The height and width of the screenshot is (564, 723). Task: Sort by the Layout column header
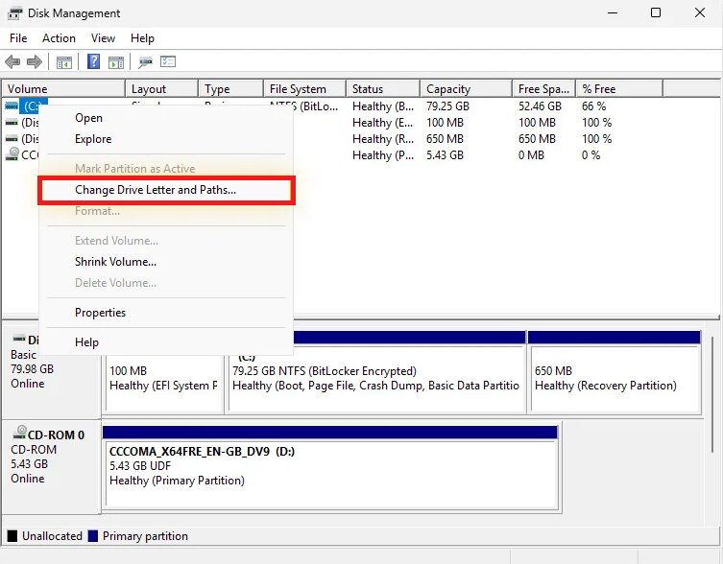pyautogui.click(x=162, y=89)
